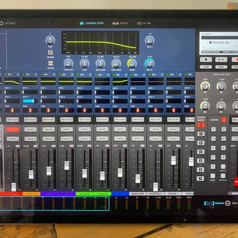Open the EQ tab in top bar
Viewport: 238px width, 238px height.
(144, 23)
